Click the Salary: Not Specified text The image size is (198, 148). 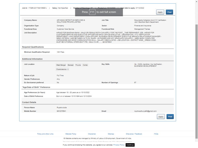tap(60, 8)
